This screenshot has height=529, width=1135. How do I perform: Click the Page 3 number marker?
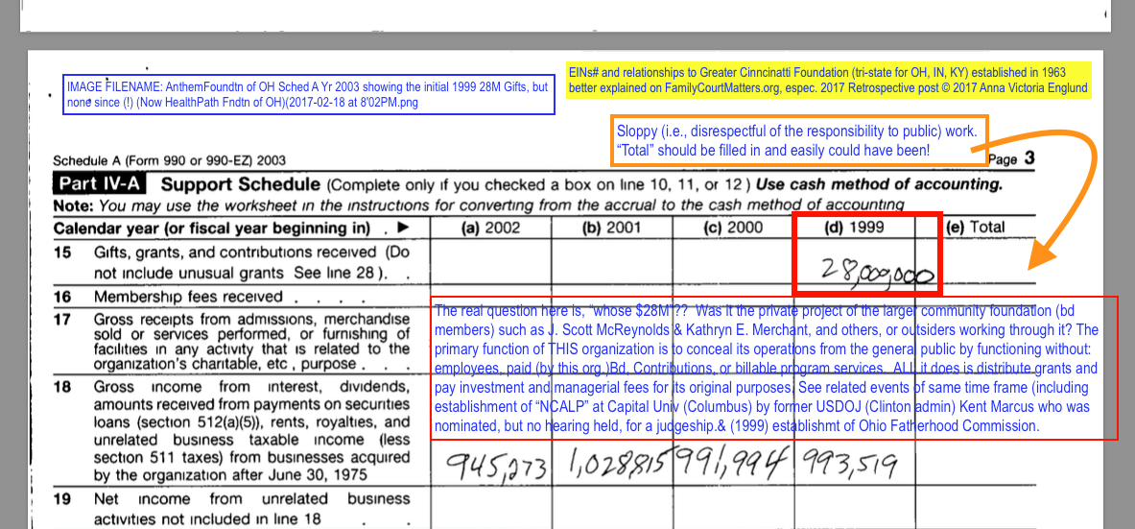pos(1011,159)
